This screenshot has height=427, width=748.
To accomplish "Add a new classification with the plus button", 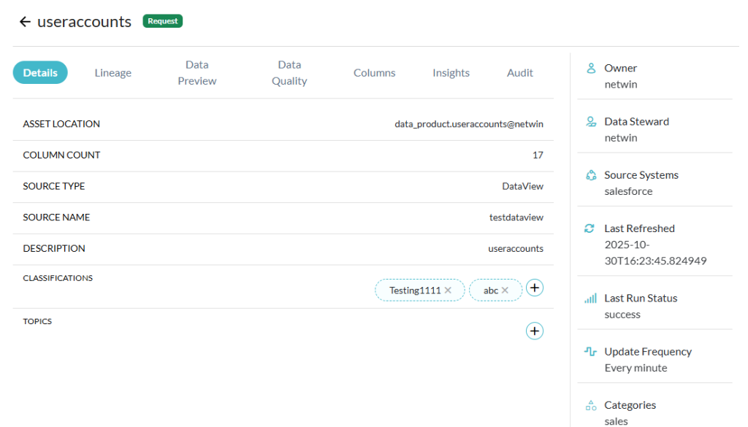I will (x=535, y=288).
